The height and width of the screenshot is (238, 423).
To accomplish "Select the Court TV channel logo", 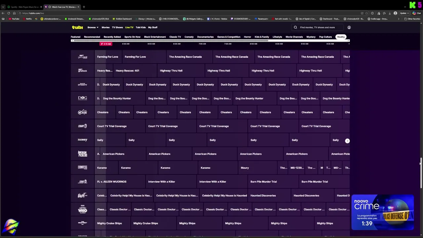I will 83,126.
